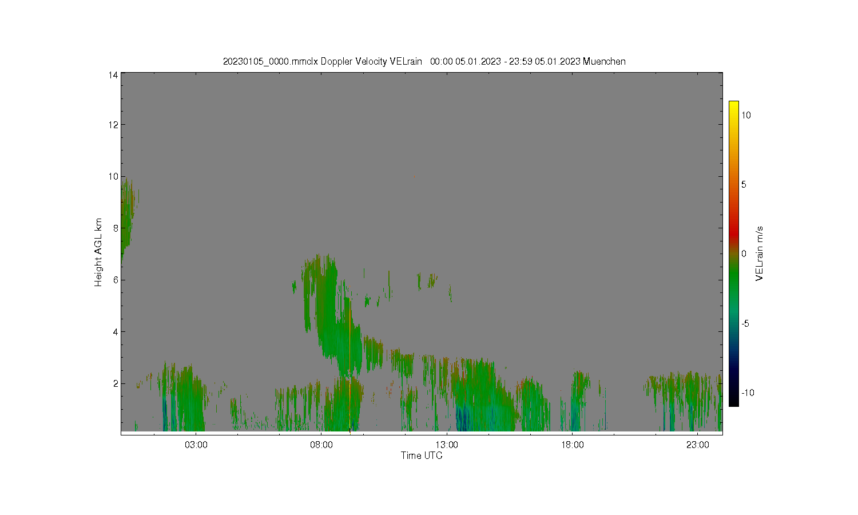Click the colorbar value -5 label
Viewport: 858px width, 515px height.
[745, 323]
